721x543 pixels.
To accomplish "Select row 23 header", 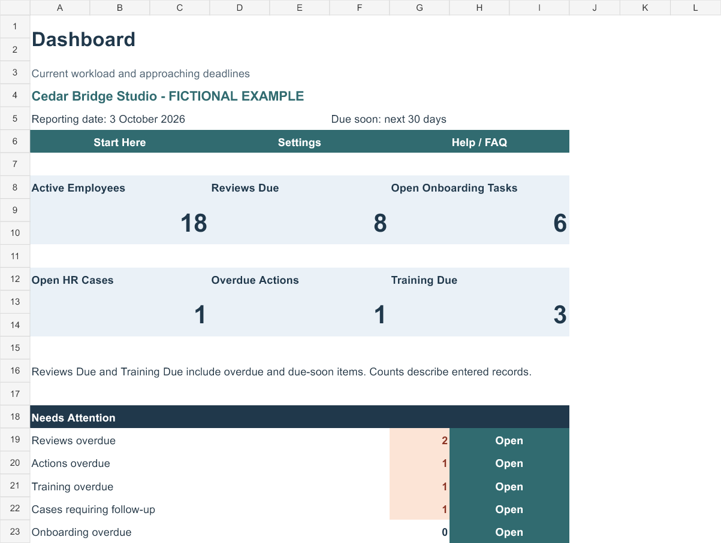I will [x=15, y=532].
